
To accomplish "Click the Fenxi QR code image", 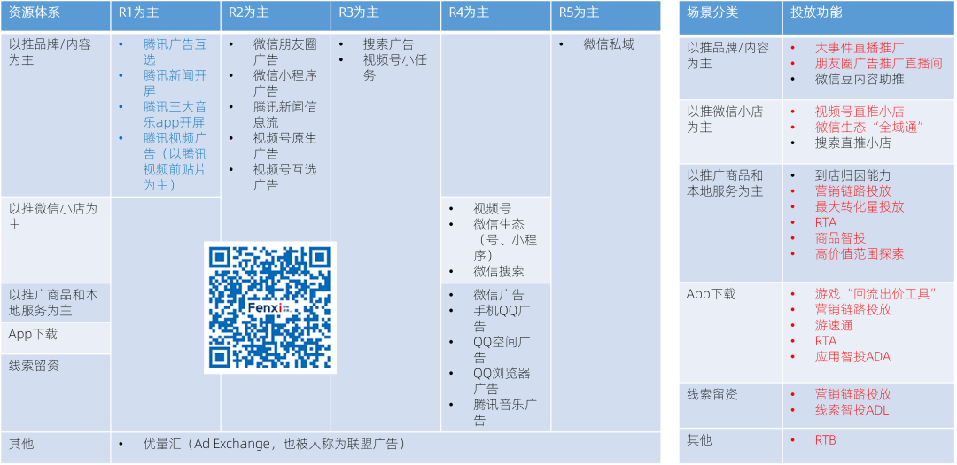I will point(270,306).
